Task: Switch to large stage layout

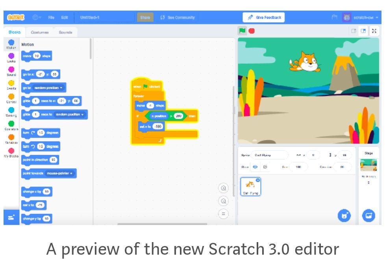Action: pyautogui.click(x=363, y=31)
